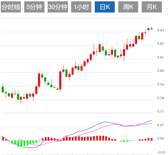This screenshot has width=168, height=155.
Task: Select the 30分钟 interval tab
Action: (x=58, y=7)
